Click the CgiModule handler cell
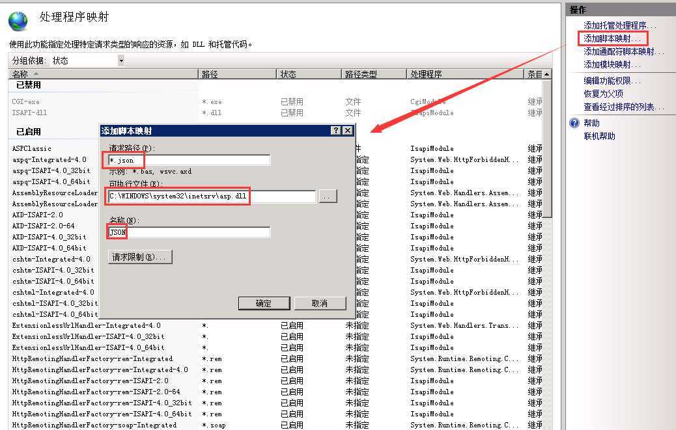Viewport: 676px width, 430px height. tap(428, 102)
